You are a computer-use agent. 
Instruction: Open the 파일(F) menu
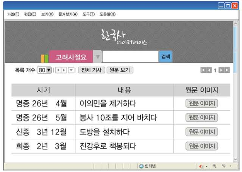[13, 14]
